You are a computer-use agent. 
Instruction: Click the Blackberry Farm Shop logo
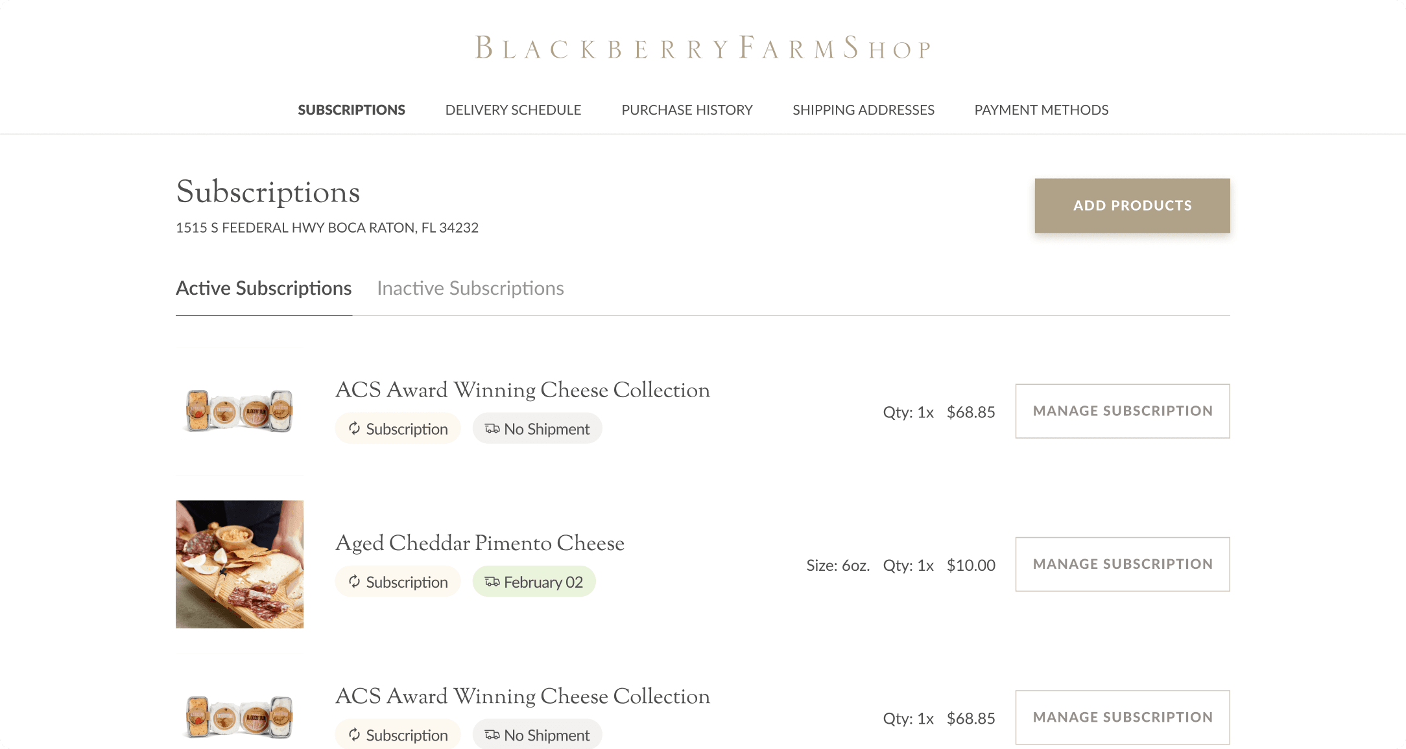703,48
